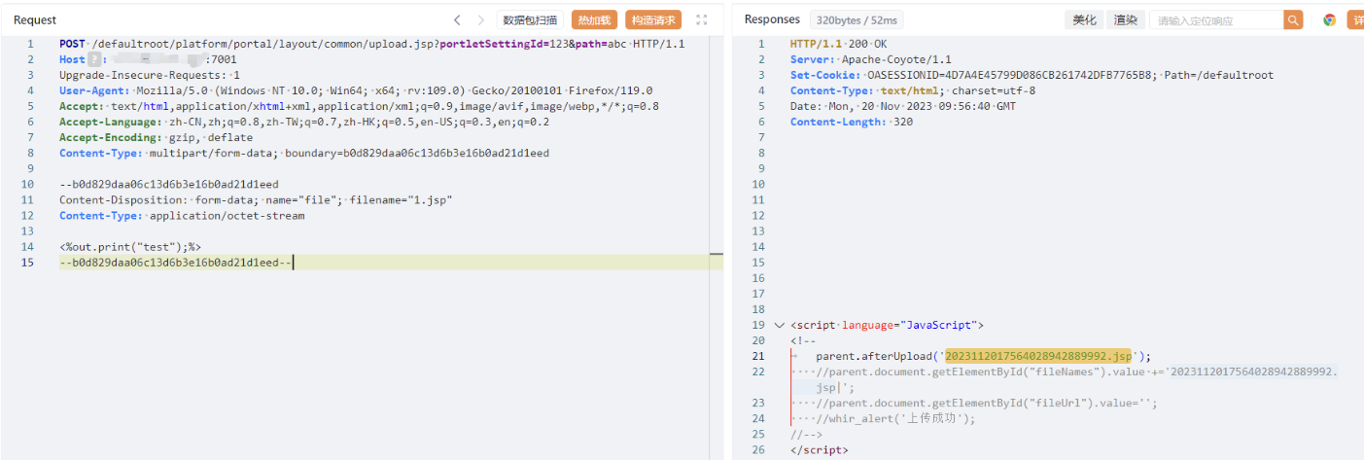Click the partially visible orange button at far right
The height and width of the screenshot is (460, 1364).
[1355, 19]
